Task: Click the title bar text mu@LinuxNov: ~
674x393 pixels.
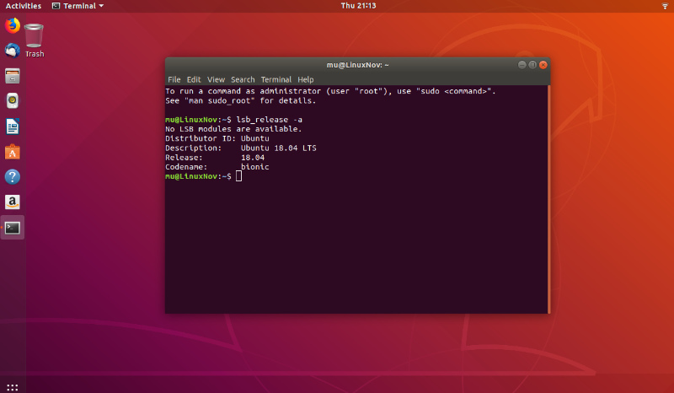Action: 357,65
